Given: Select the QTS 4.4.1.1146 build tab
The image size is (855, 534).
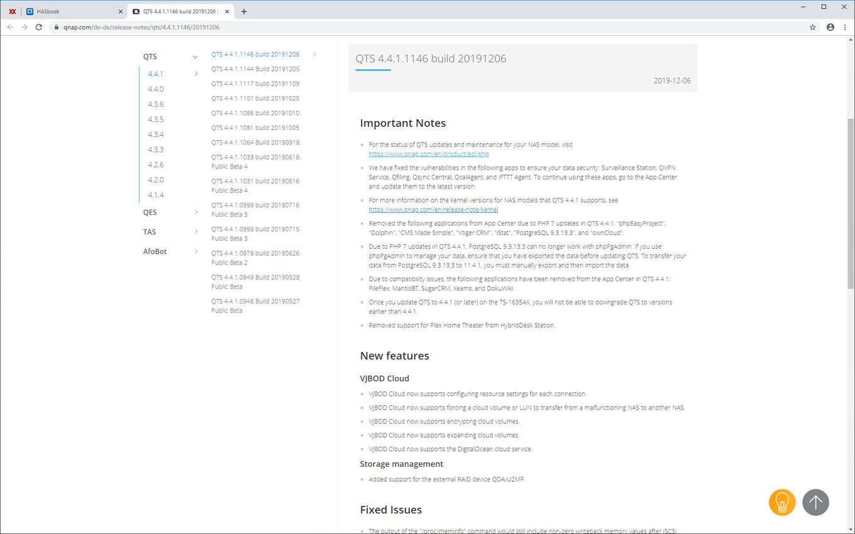Looking at the screenshot, I should 181,11.
